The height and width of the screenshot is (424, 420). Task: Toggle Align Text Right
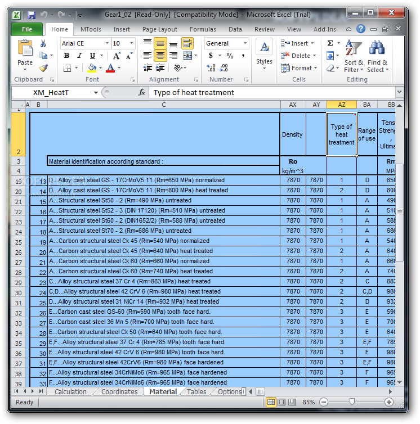click(x=173, y=56)
